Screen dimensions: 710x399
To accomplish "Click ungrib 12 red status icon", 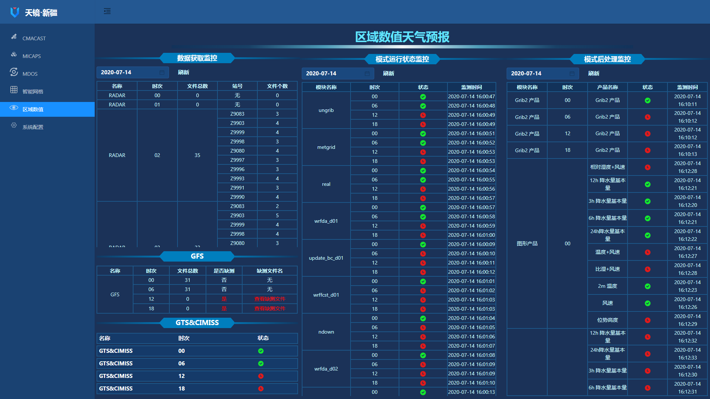I will (x=423, y=115).
